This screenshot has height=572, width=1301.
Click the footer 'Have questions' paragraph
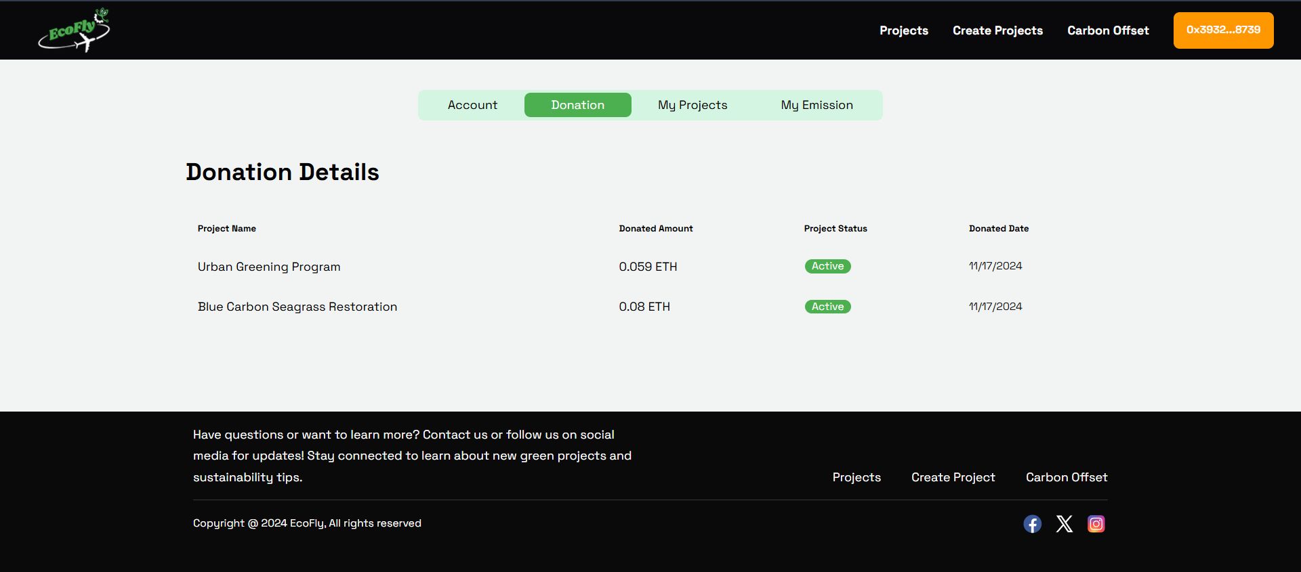[412, 456]
